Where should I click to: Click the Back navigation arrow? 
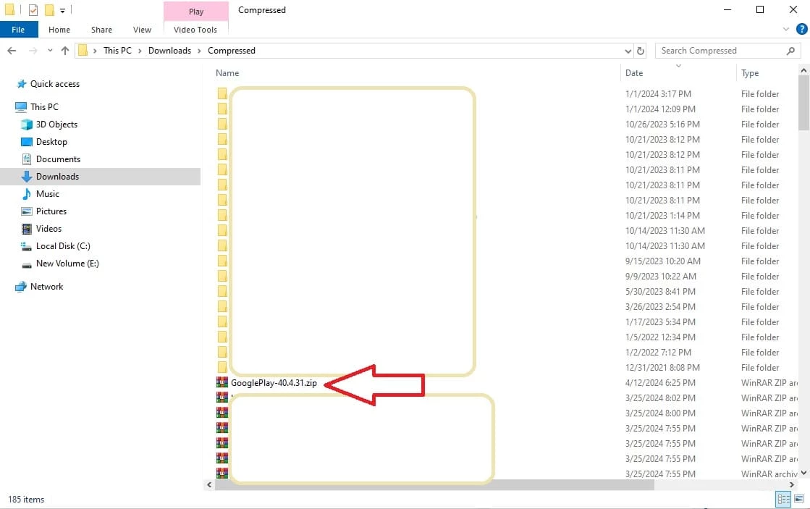[12, 51]
